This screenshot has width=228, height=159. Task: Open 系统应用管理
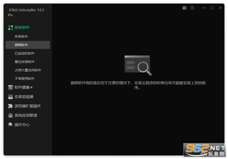26,115
